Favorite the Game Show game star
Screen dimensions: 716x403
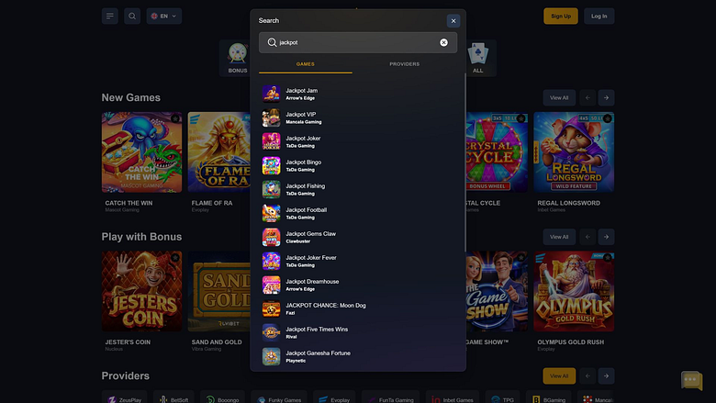(x=521, y=258)
